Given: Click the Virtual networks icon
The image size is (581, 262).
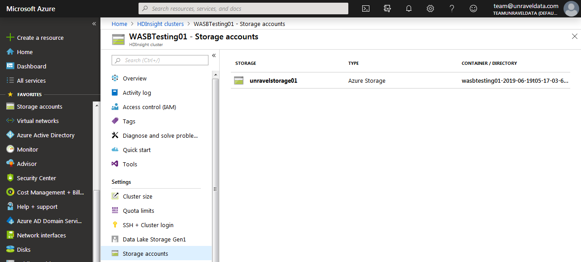Looking at the screenshot, I should [10, 121].
